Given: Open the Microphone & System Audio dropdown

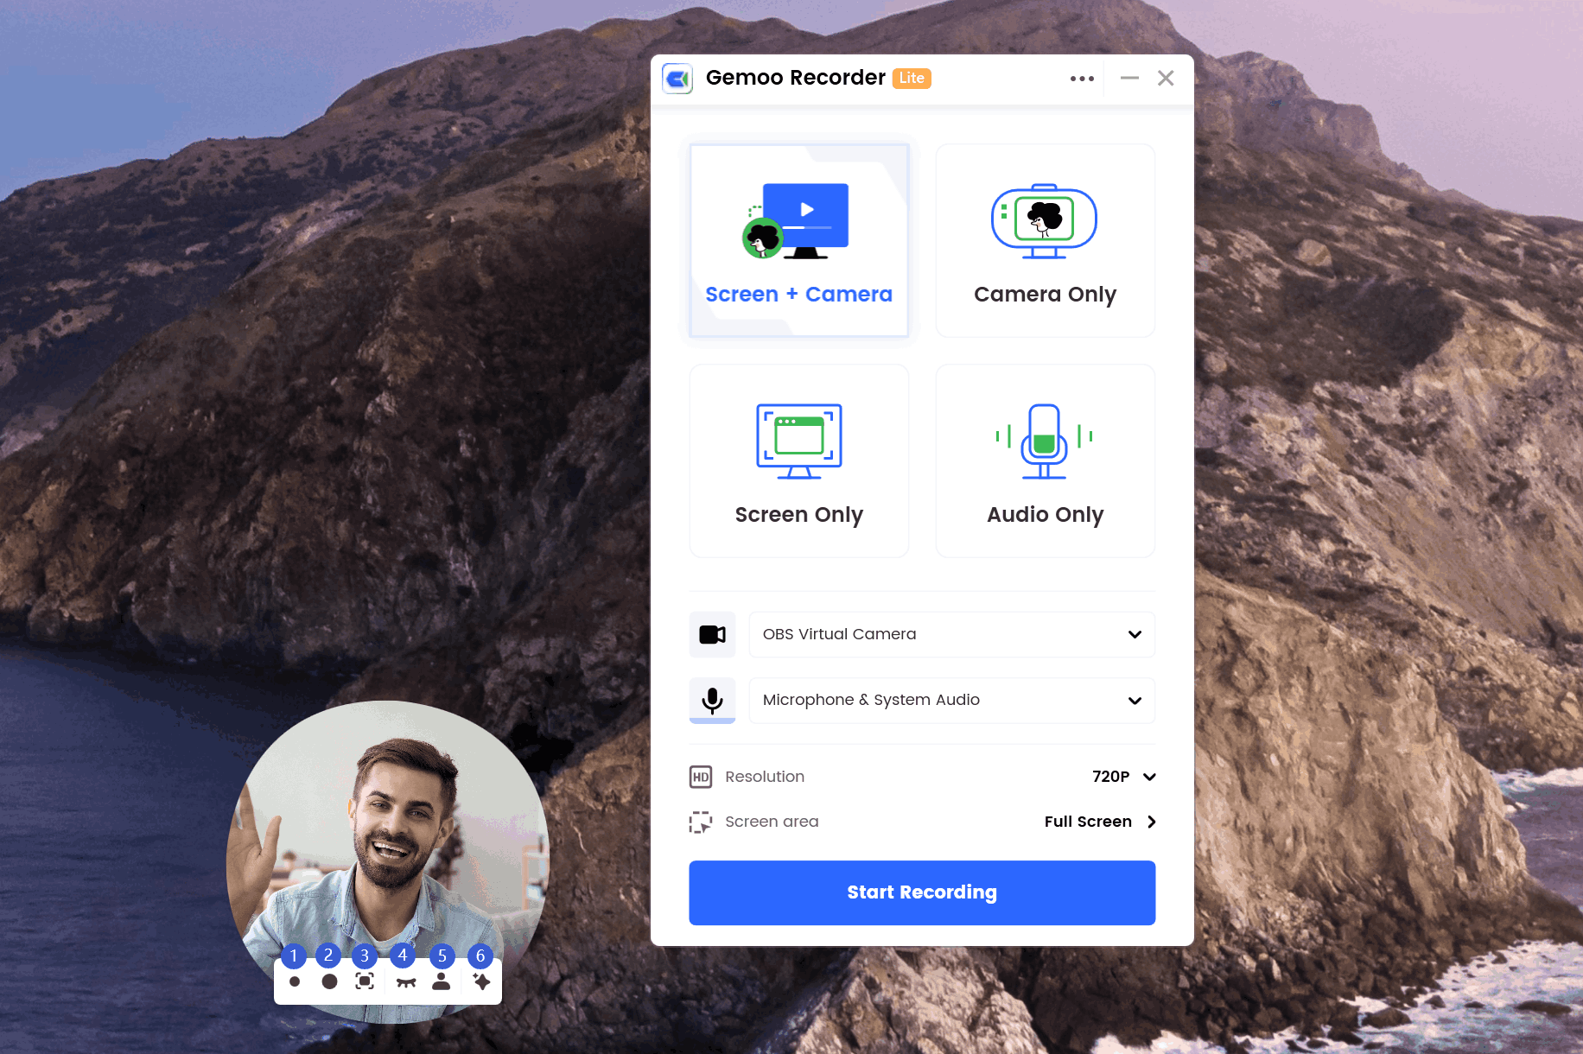Looking at the screenshot, I should 951,701.
